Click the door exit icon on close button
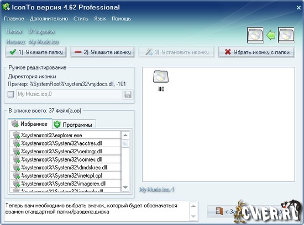 point(219,211)
